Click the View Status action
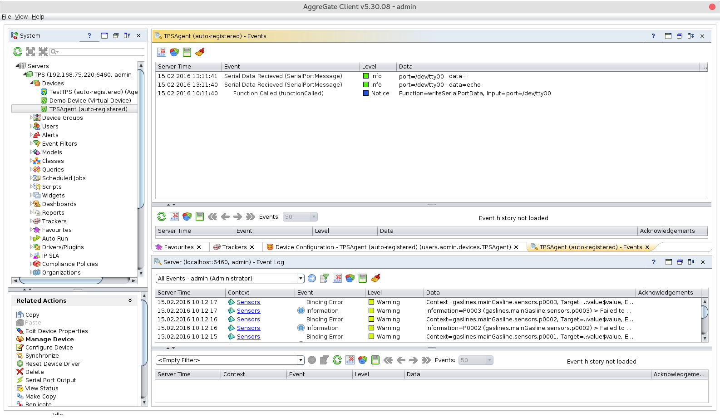The width and height of the screenshot is (720, 418). click(x=42, y=388)
